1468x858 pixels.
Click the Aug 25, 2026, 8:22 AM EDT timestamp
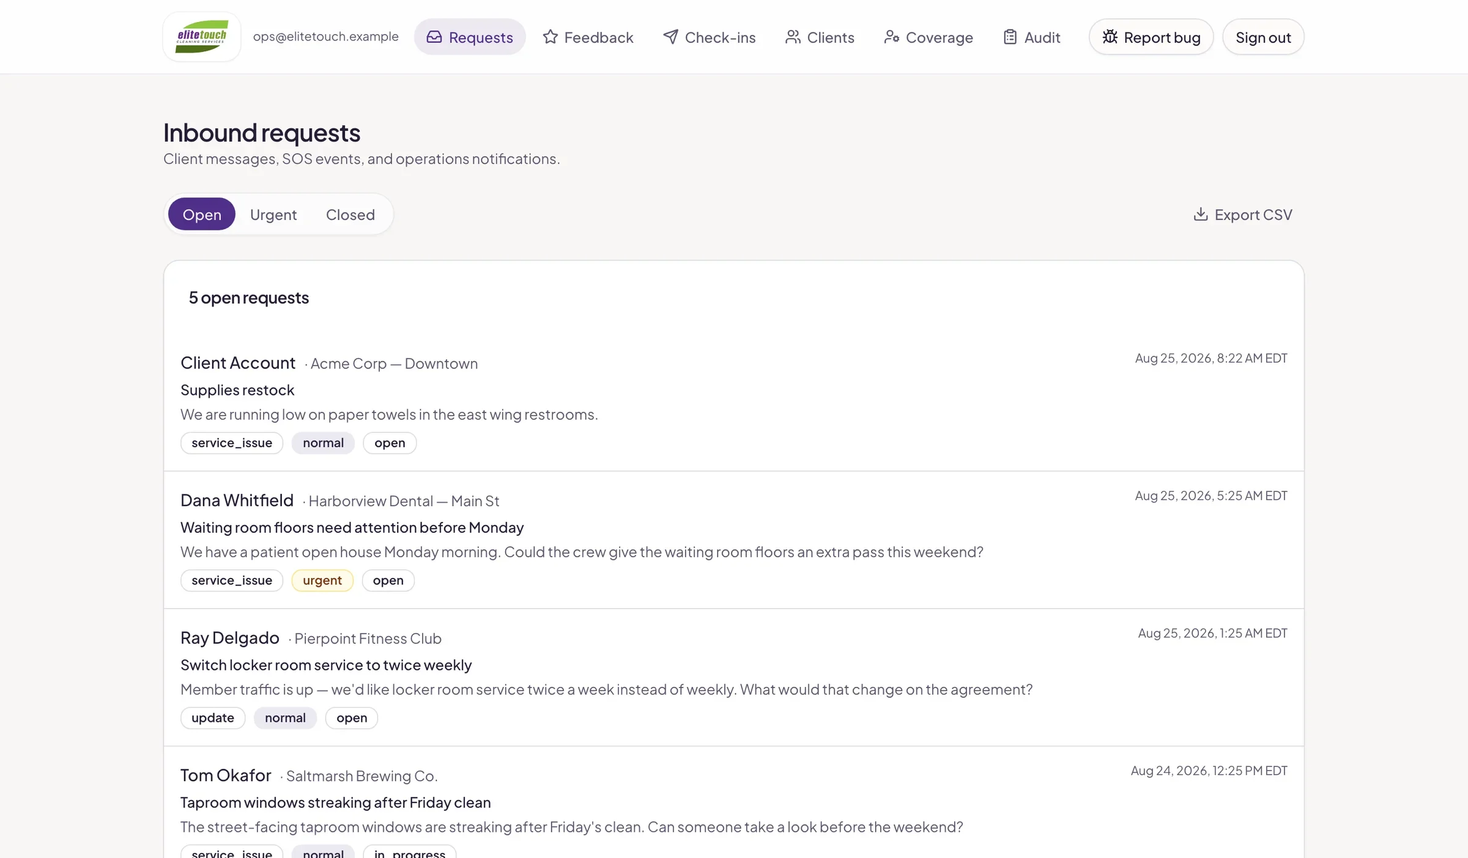point(1211,358)
